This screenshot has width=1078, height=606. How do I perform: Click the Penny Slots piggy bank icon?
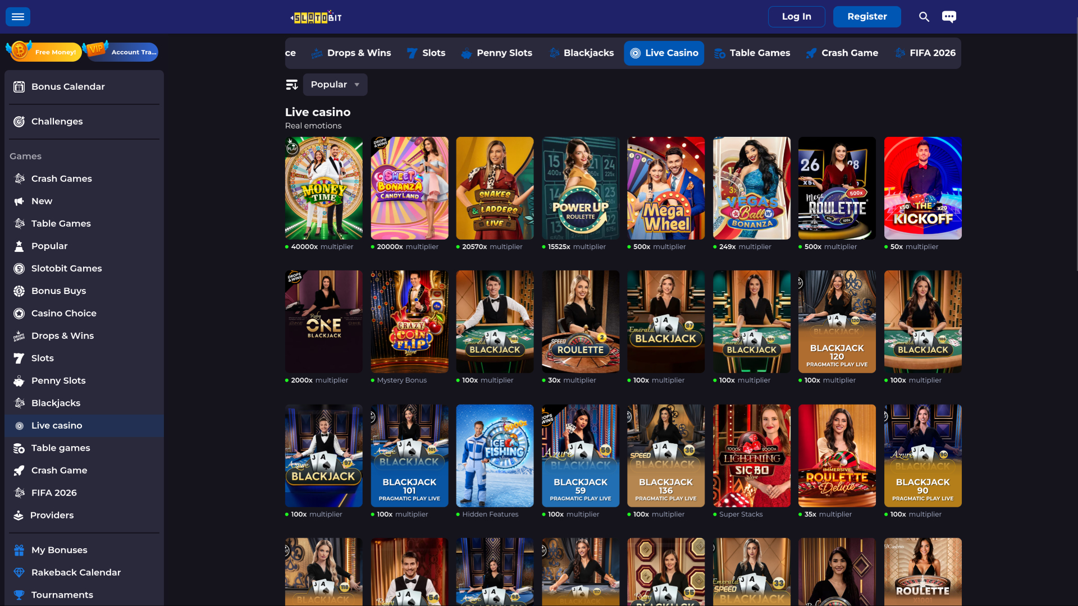pyautogui.click(x=19, y=380)
